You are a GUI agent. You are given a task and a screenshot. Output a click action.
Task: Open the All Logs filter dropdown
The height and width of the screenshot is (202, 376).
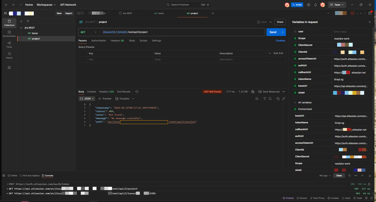[325, 176]
